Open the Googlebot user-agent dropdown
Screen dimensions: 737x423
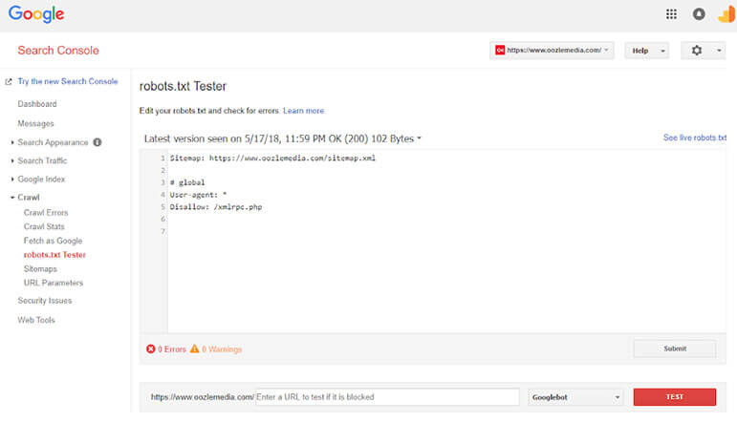(575, 397)
